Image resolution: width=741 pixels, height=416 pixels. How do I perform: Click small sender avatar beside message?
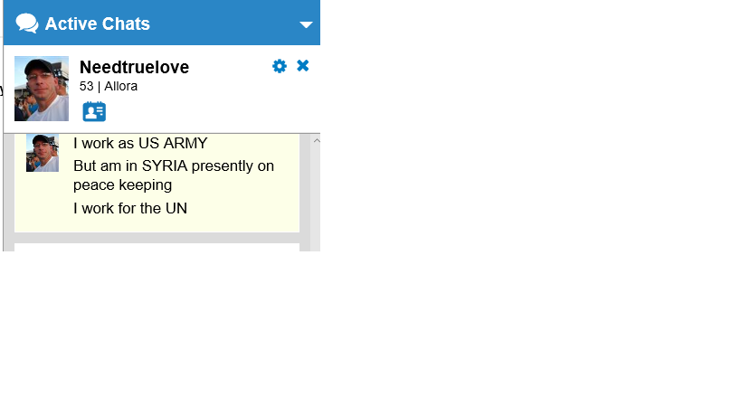coord(43,153)
